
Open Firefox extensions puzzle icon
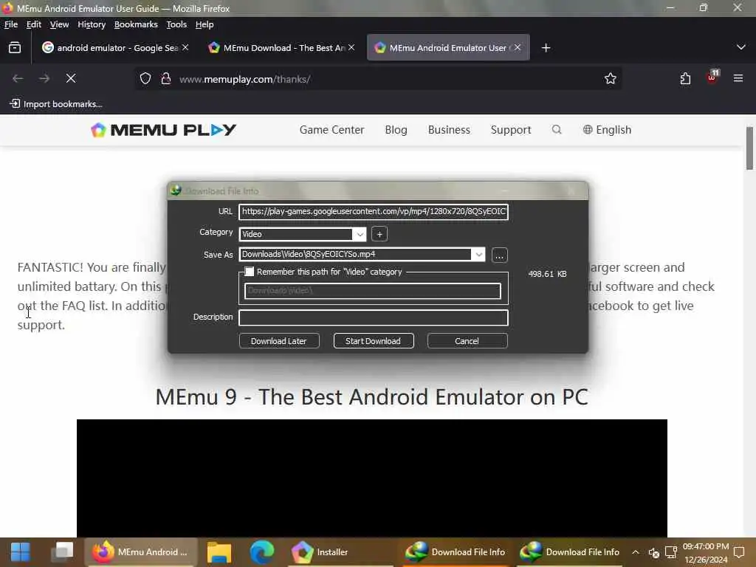coord(685,78)
